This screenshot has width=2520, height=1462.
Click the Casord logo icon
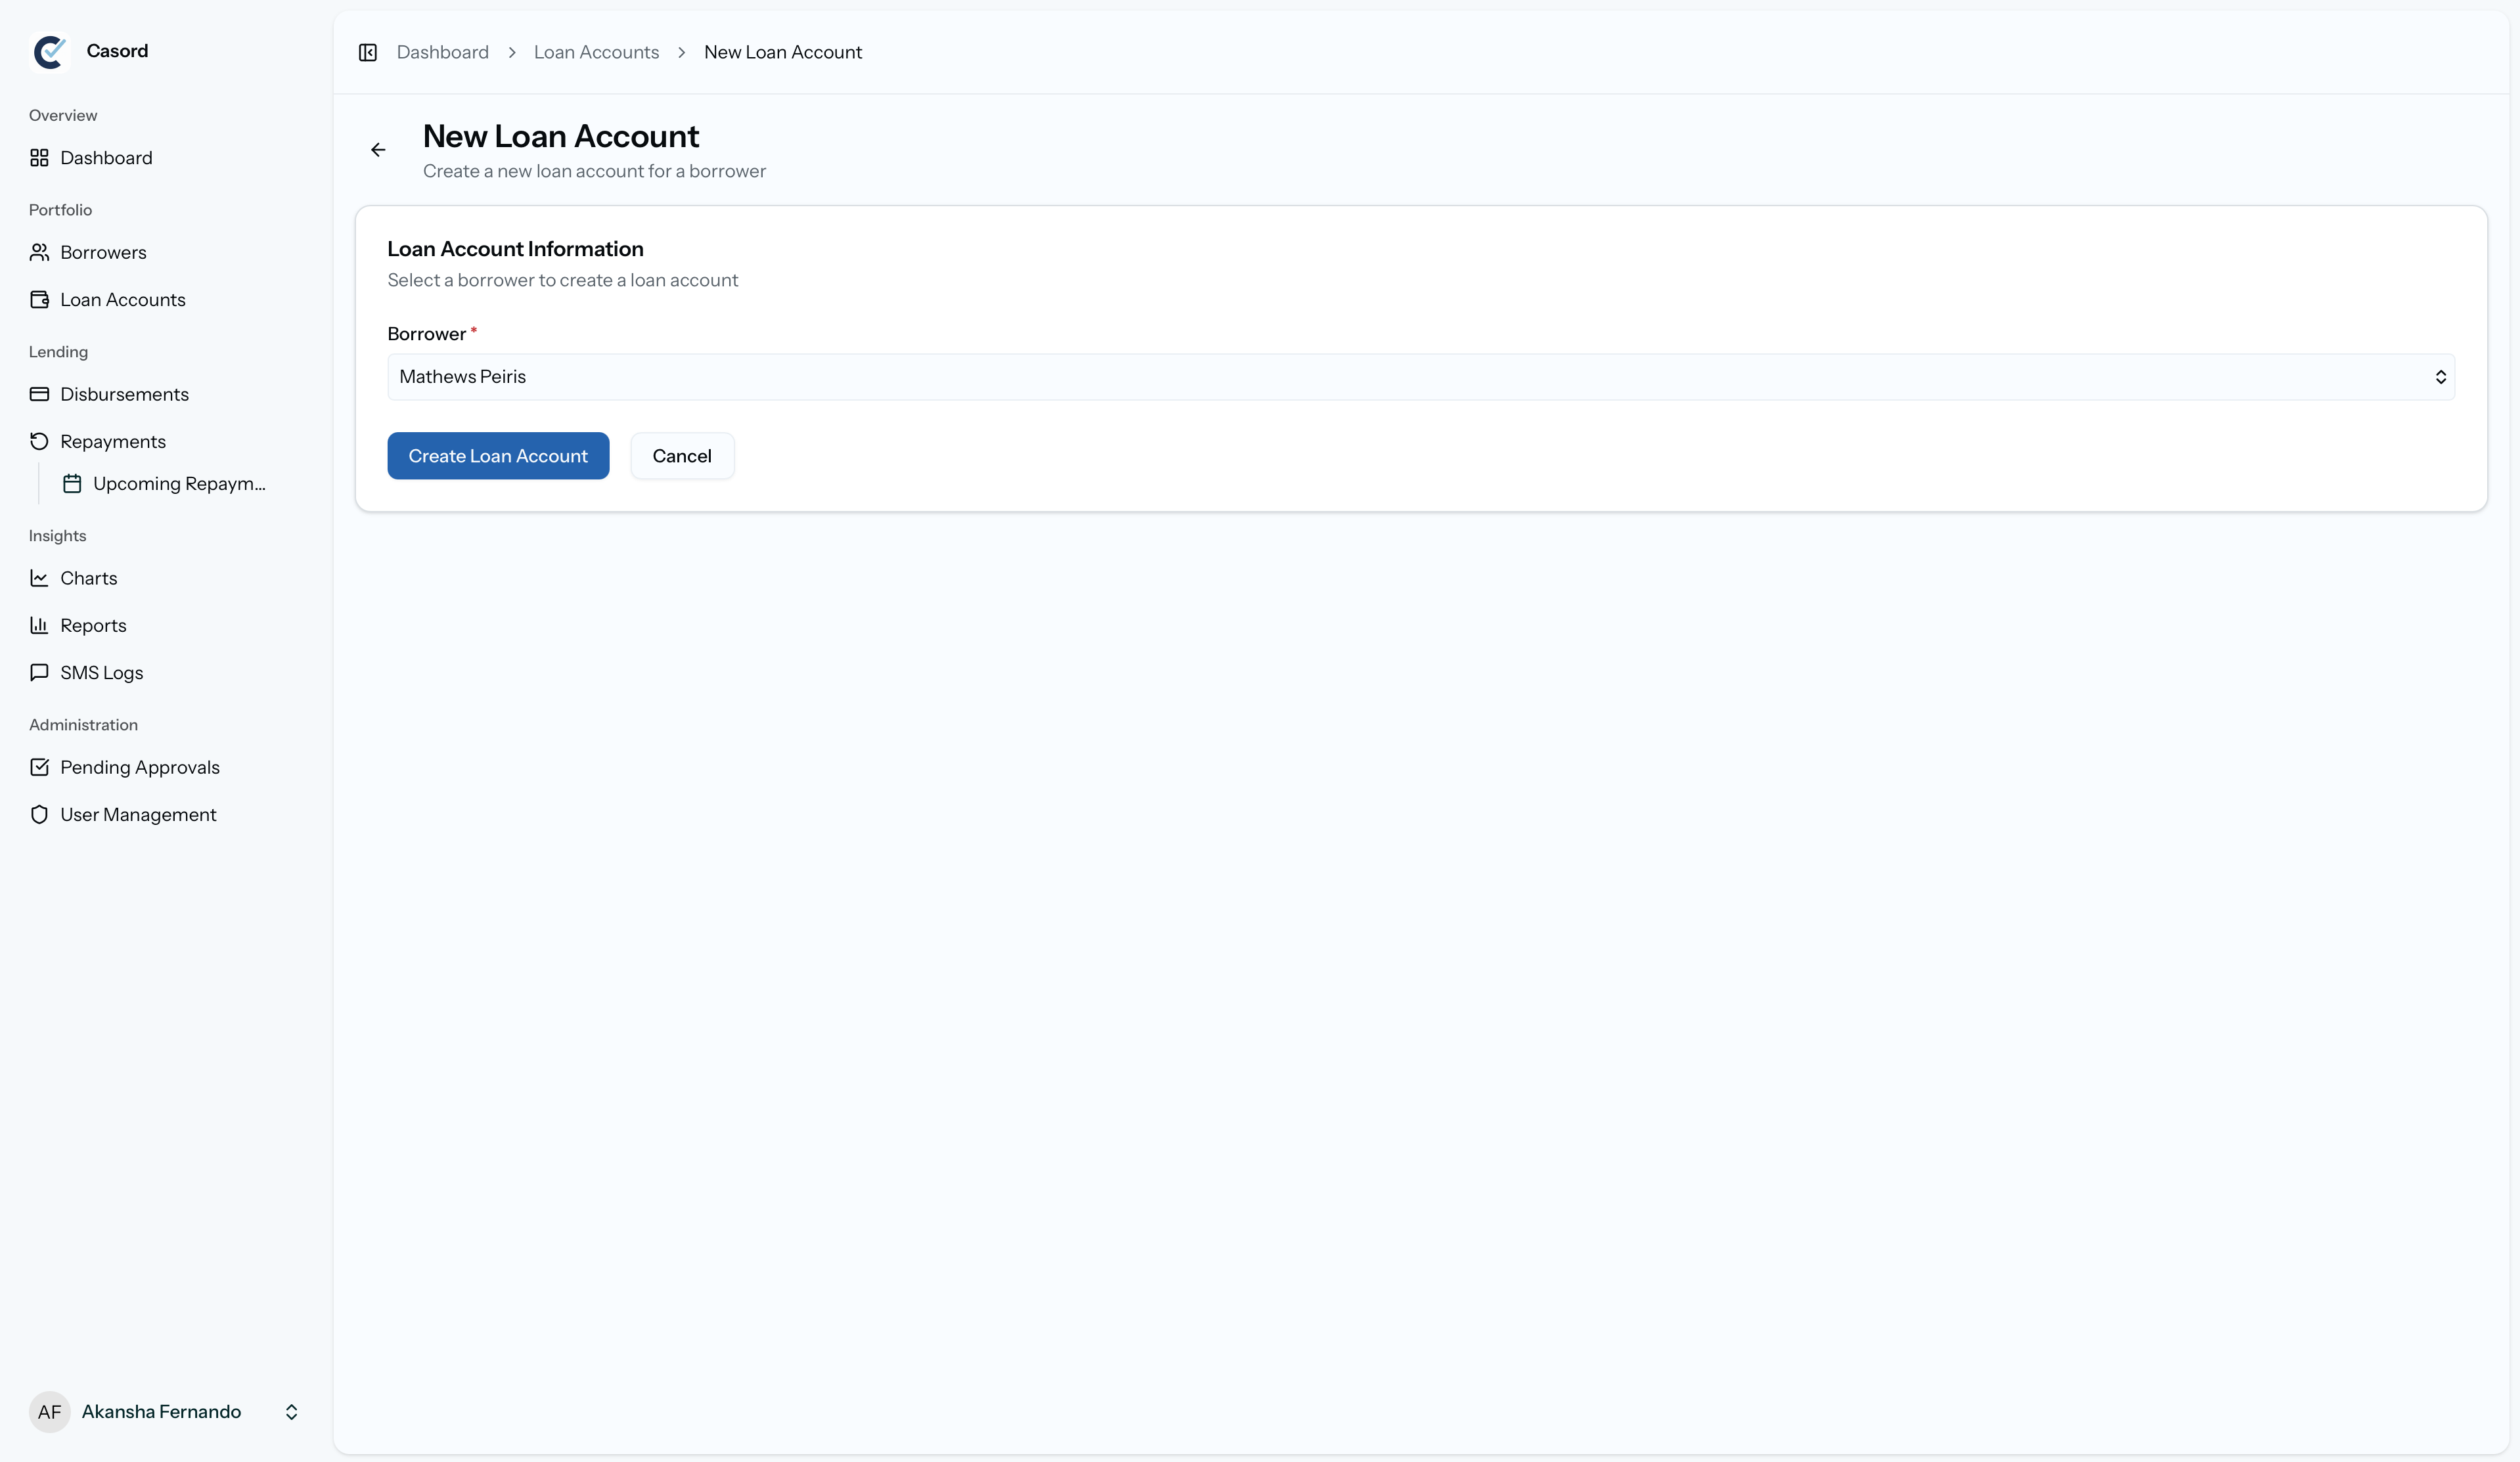click(50, 51)
